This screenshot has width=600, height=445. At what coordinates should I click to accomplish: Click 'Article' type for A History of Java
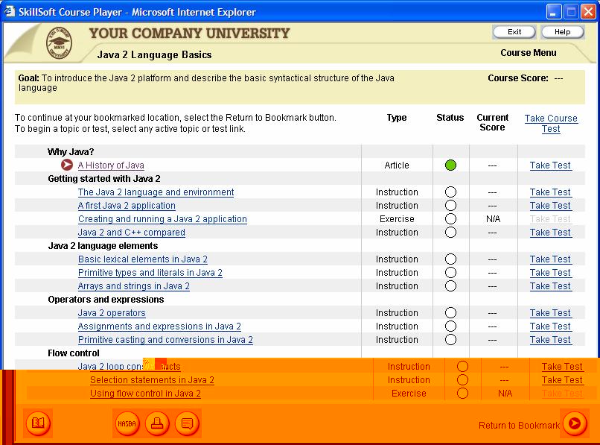pyautogui.click(x=397, y=165)
